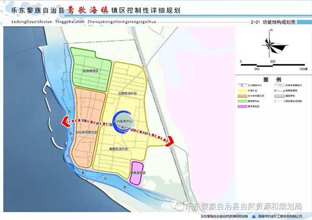Click the 乐东黎族自治县 title text
This screenshot has height=220, width=312.
pyautogui.click(x=38, y=10)
